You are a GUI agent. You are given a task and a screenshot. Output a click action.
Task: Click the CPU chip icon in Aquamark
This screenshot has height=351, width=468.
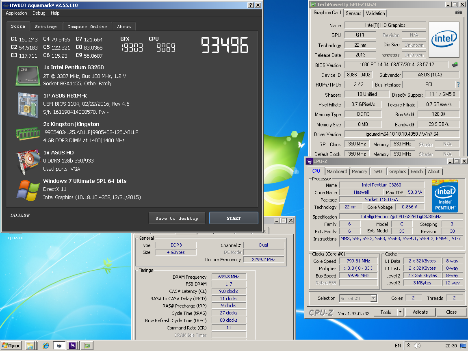(28, 76)
